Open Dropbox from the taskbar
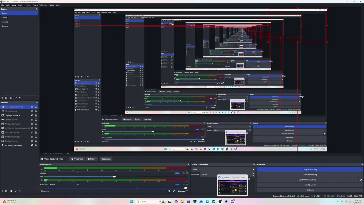The image size is (364, 205). [x=195, y=202]
